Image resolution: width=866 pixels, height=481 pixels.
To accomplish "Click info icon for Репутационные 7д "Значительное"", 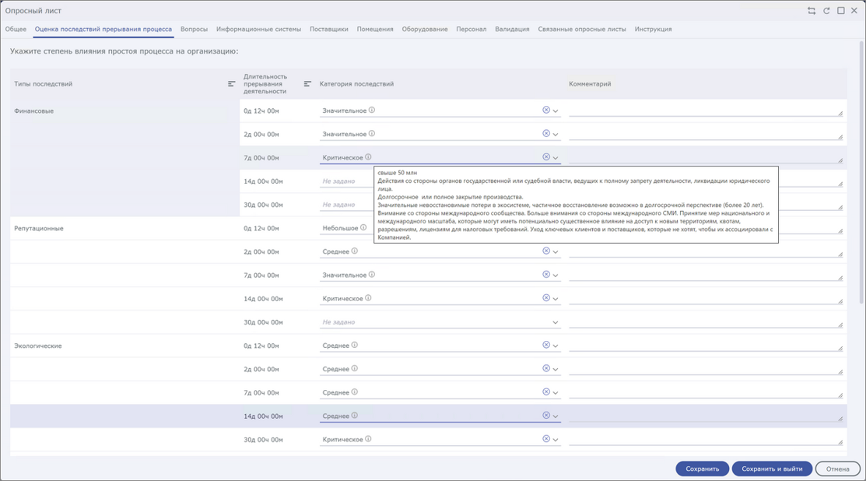I will coord(372,275).
